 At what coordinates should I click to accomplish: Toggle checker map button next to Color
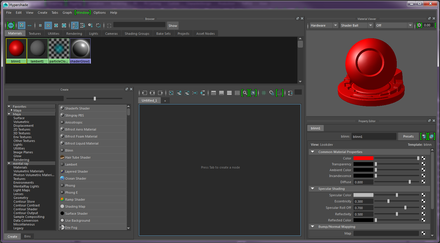pos(423,158)
